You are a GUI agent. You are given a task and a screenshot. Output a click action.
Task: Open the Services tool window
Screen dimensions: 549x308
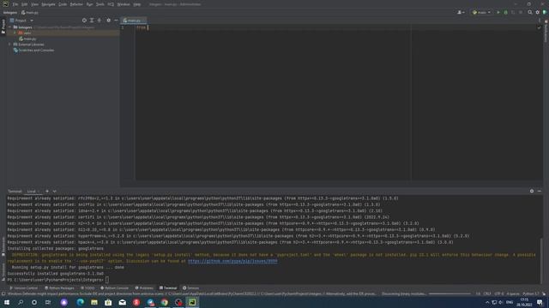point(190,288)
